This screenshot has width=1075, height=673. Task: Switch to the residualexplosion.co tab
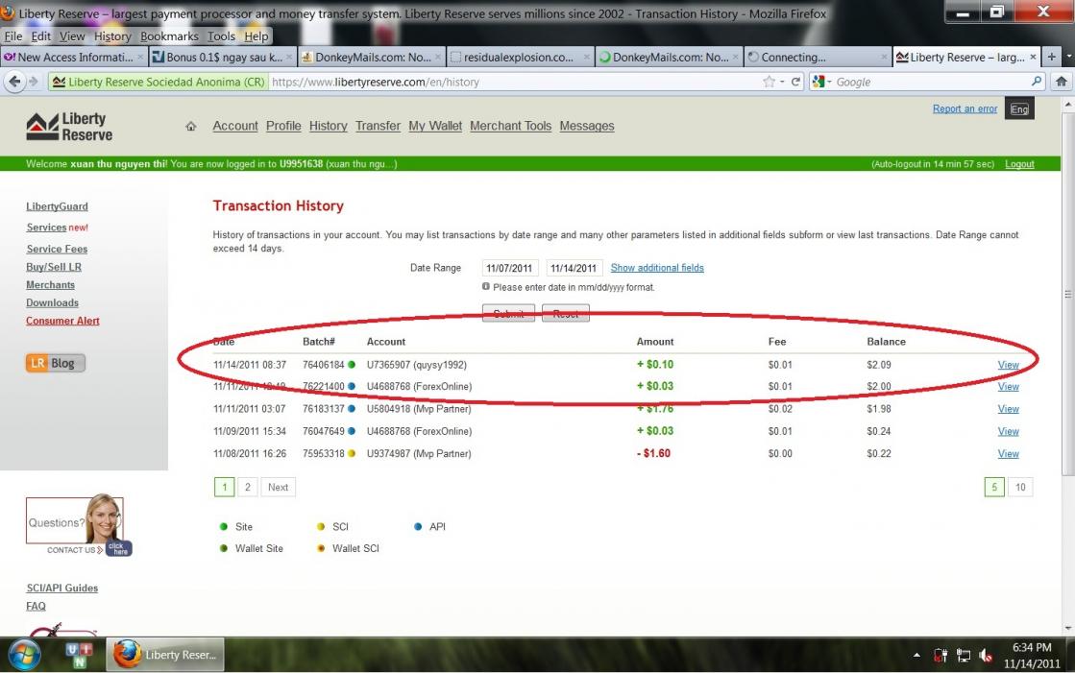520,57
